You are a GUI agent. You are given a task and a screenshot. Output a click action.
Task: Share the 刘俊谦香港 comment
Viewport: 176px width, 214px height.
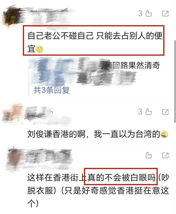click(165, 112)
